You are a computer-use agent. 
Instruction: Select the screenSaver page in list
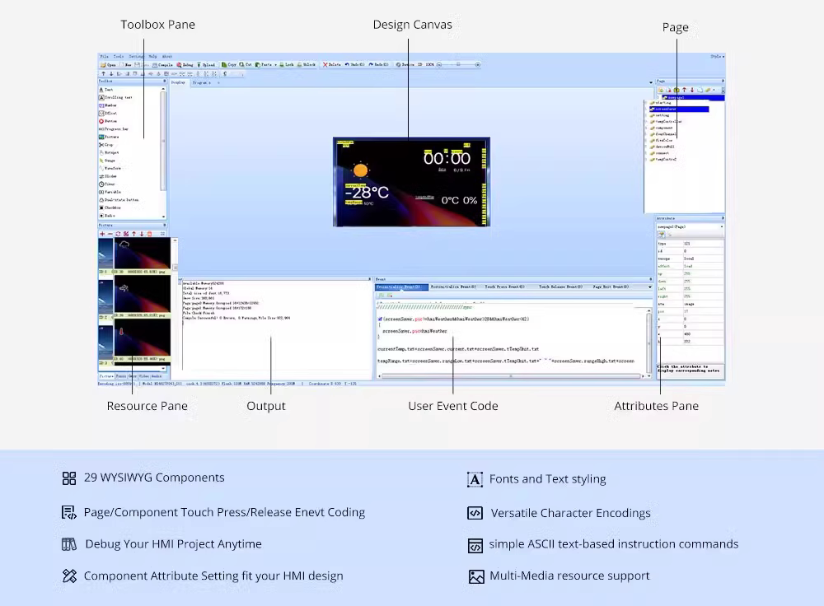pyautogui.click(x=680, y=110)
